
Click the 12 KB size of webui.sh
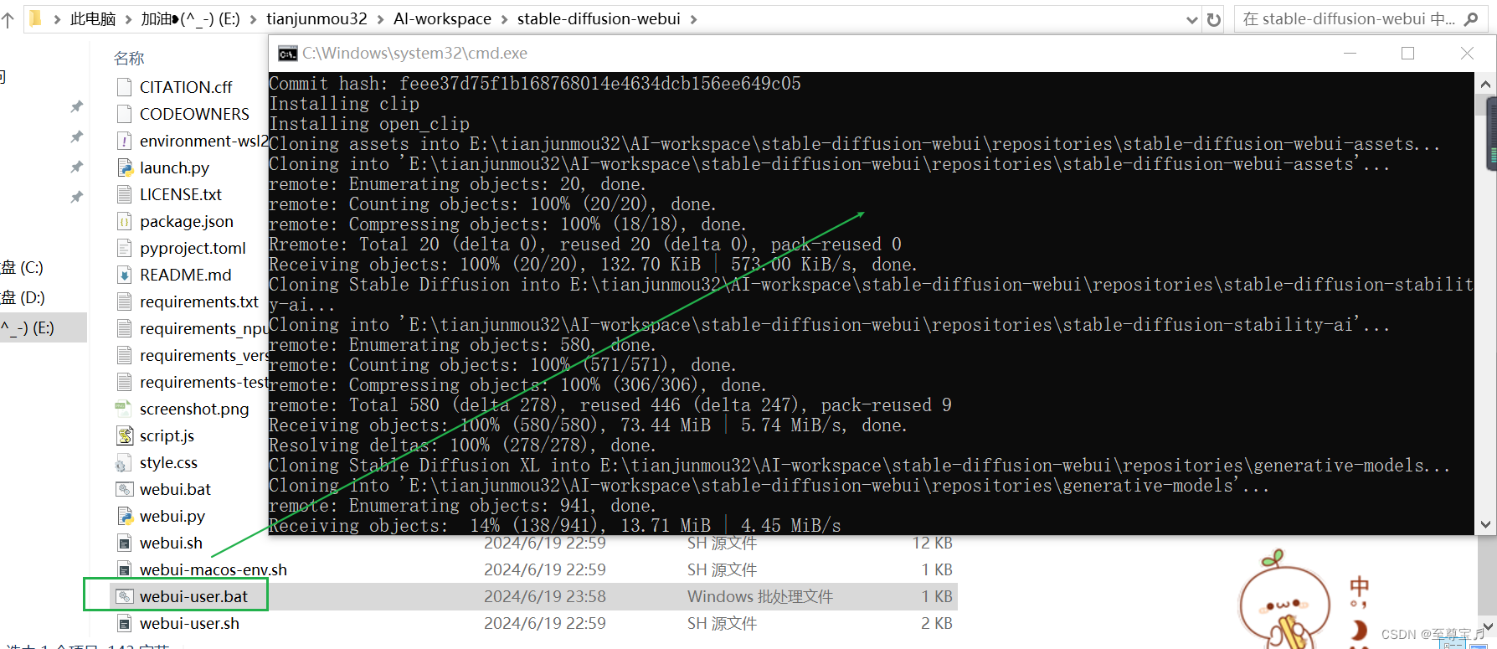pos(933,543)
